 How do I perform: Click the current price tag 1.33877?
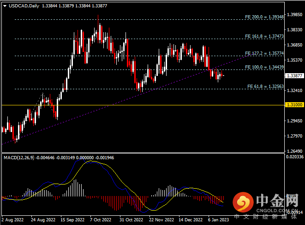pos(294,75)
